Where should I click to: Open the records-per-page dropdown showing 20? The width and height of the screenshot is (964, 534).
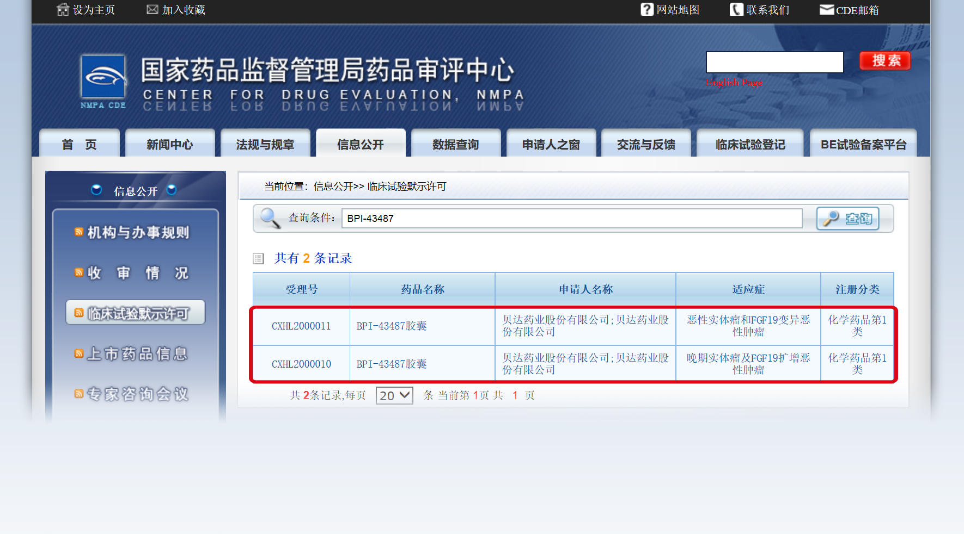tap(394, 395)
